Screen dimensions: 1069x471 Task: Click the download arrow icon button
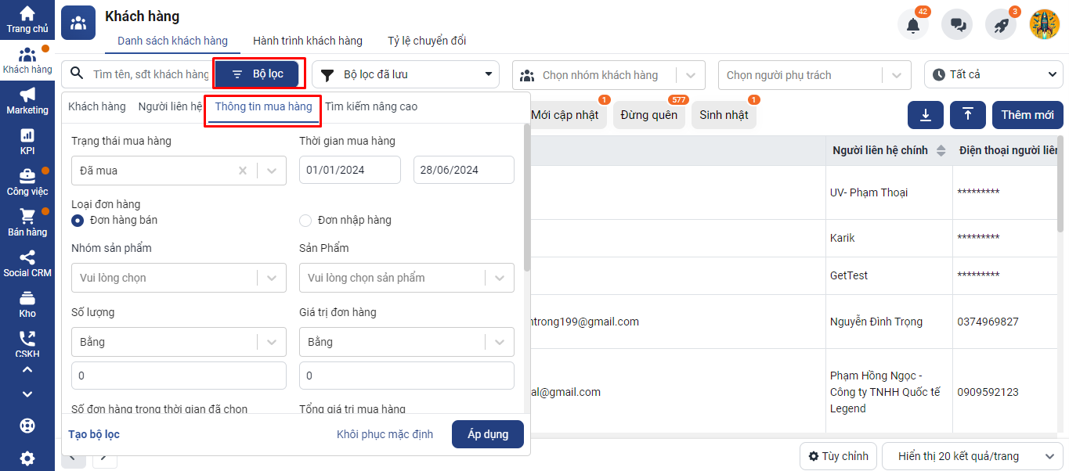pyautogui.click(x=926, y=115)
